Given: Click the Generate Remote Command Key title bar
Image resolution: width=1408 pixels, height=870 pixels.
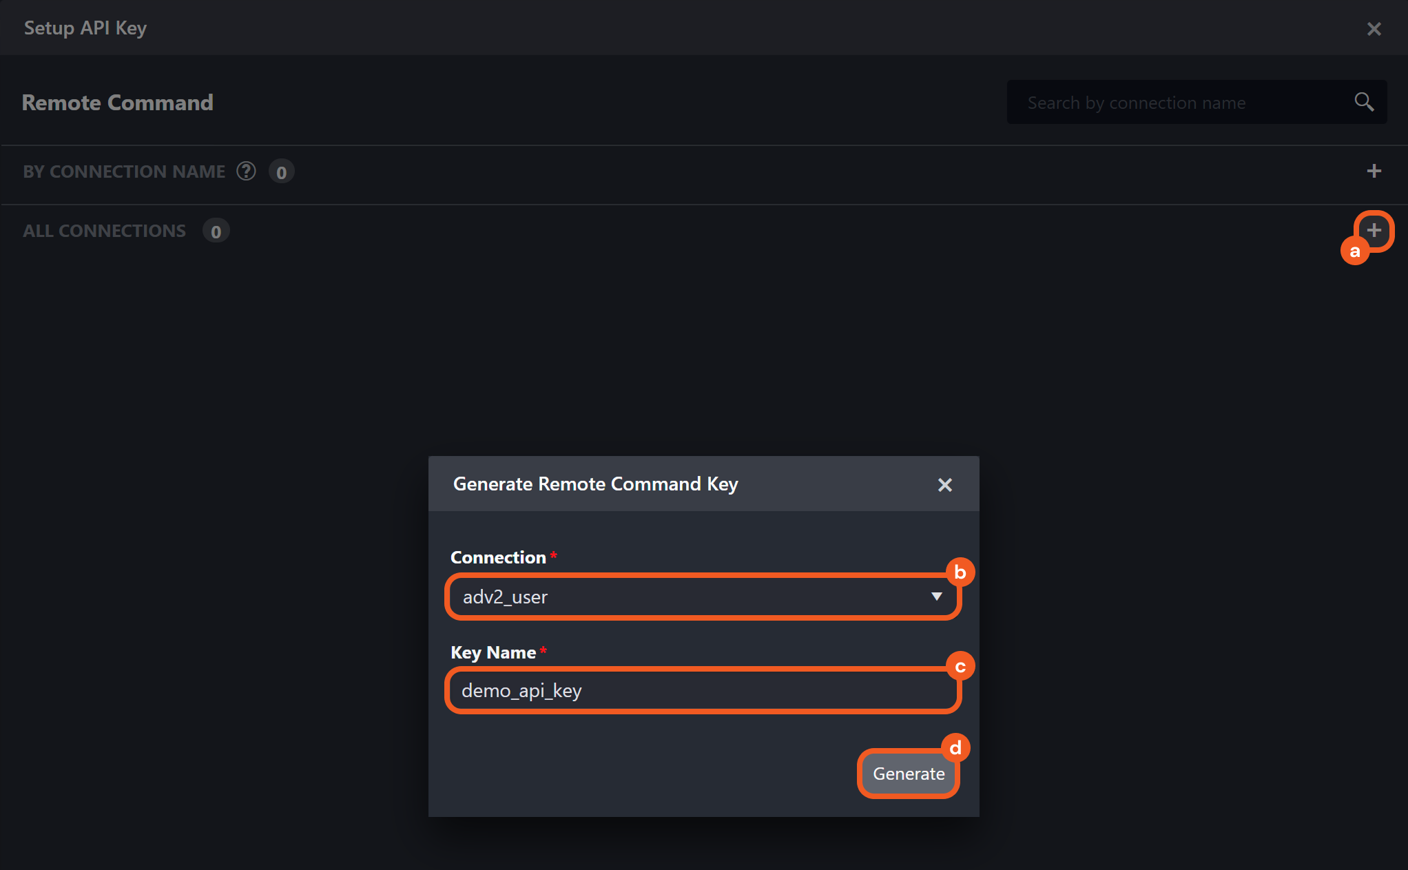Looking at the screenshot, I should pos(595,484).
